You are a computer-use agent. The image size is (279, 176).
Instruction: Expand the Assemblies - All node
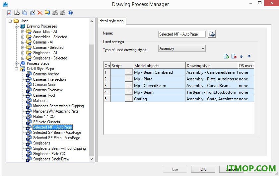[x=23, y=32]
